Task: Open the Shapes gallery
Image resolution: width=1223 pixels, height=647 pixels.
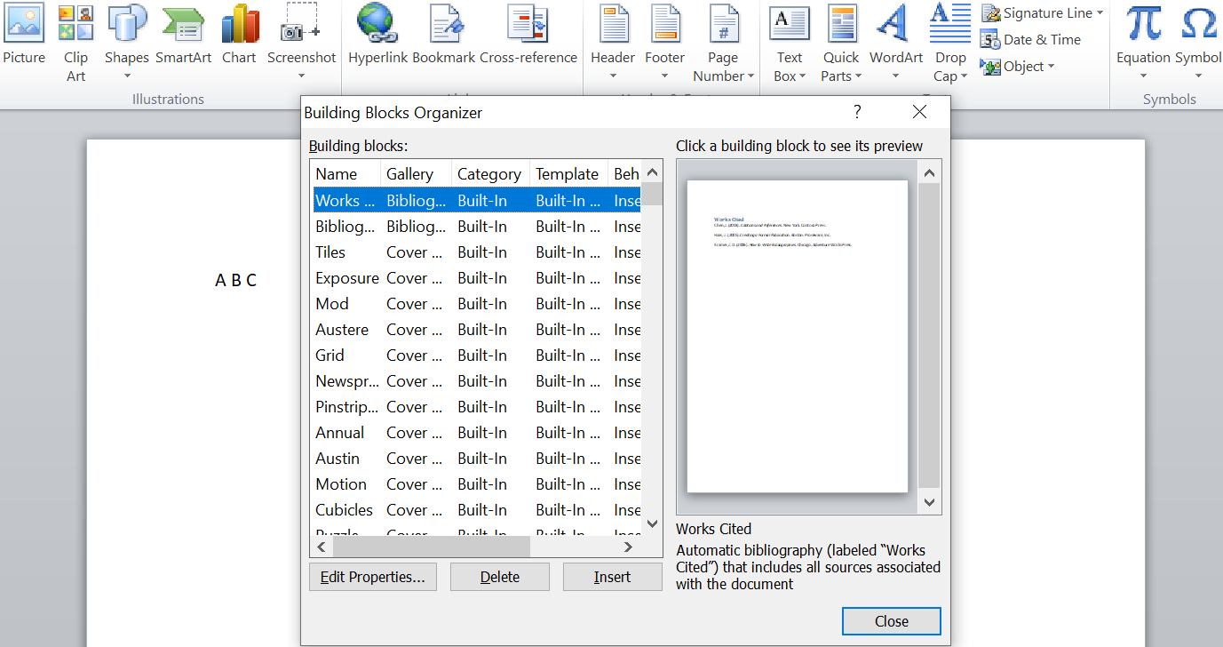Action: (x=127, y=44)
